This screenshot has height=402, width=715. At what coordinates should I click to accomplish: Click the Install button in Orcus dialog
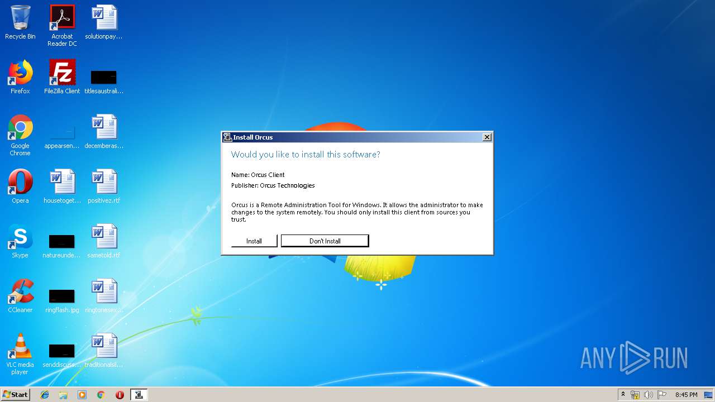pos(254,241)
